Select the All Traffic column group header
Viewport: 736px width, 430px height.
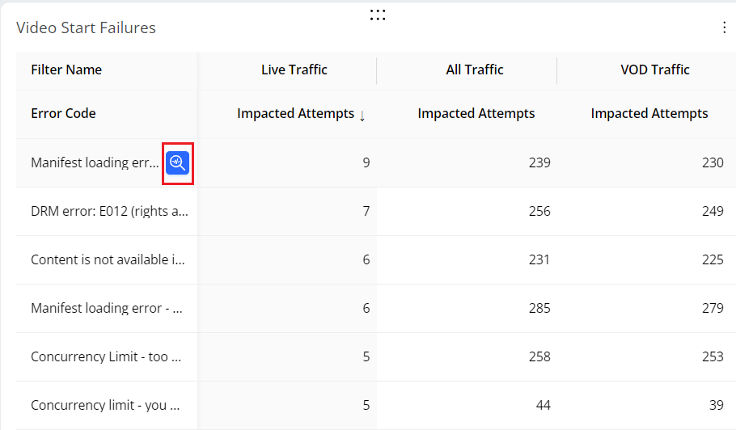tap(475, 70)
